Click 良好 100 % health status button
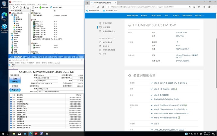 coord(15,80)
